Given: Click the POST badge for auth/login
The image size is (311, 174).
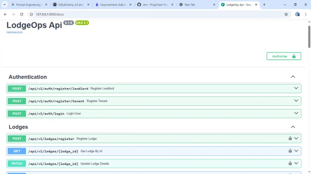Looking at the screenshot, I should (17, 113).
